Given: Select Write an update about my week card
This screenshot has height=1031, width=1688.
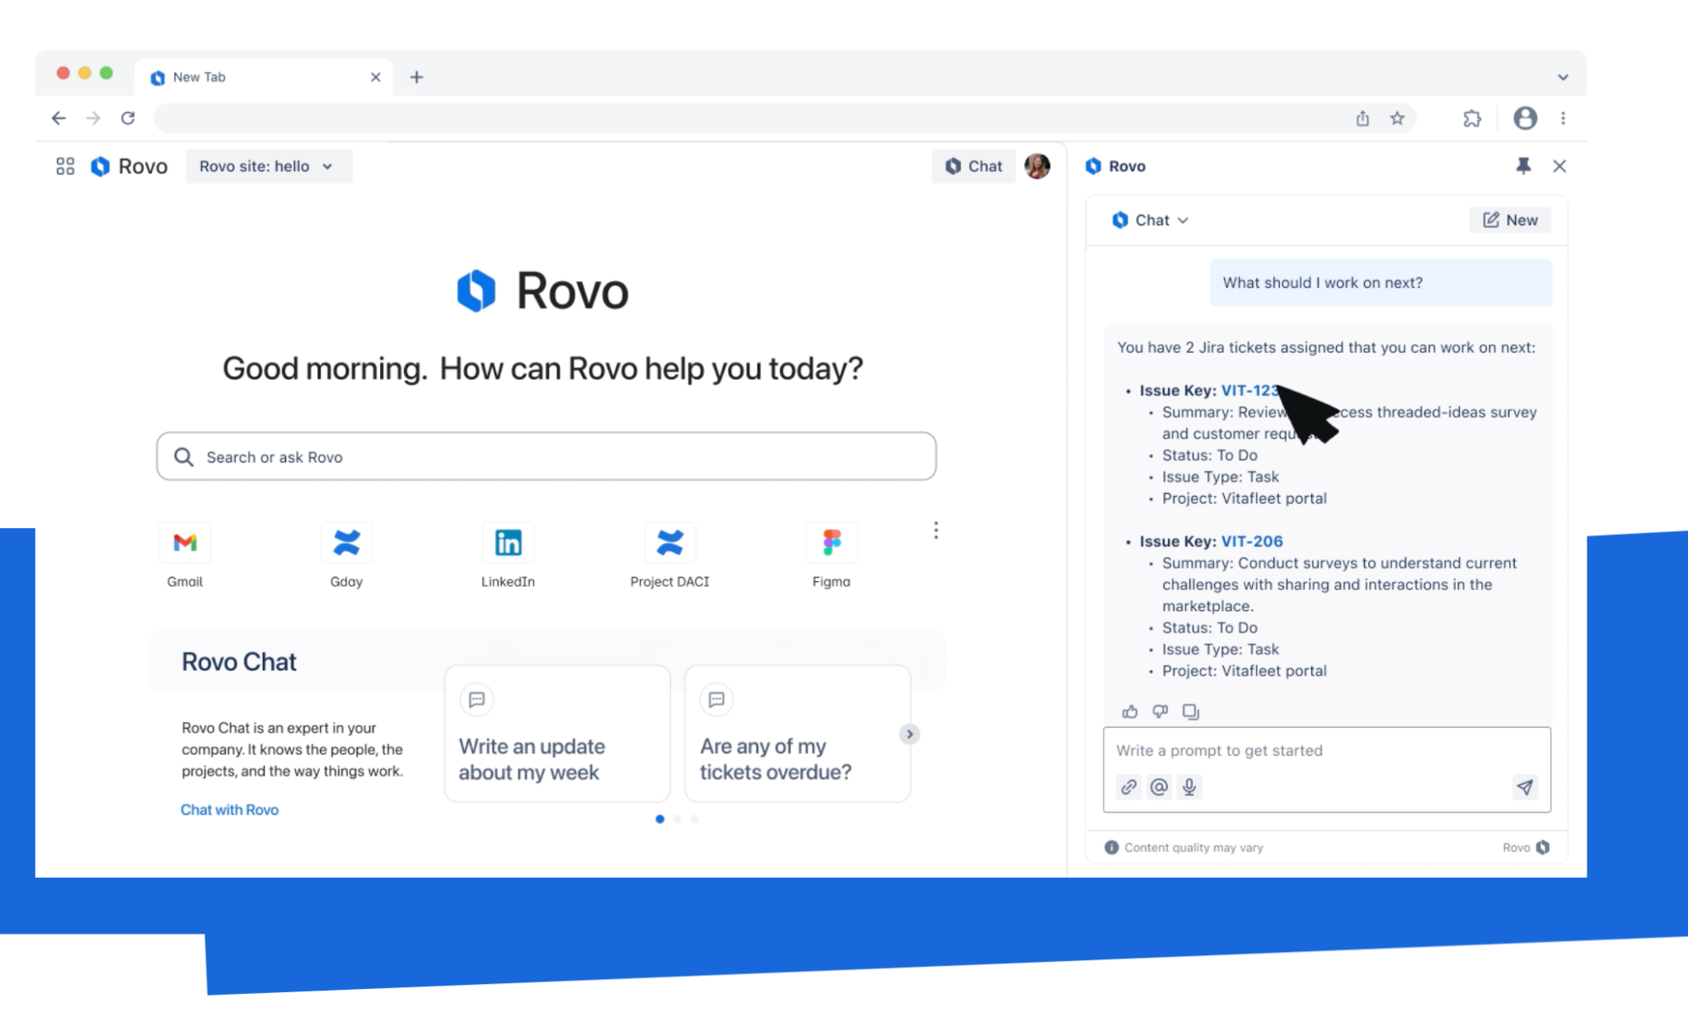Looking at the screenshot, I should coord(557,733).
